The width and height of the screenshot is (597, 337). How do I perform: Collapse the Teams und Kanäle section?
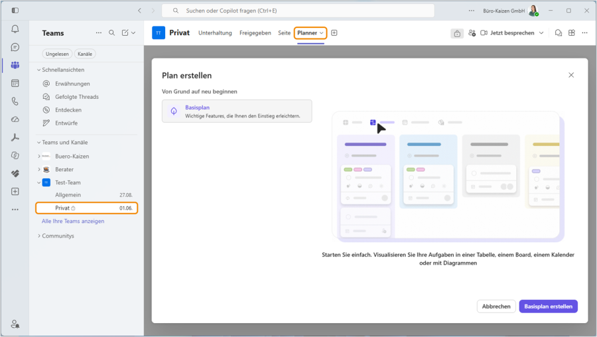click(x=38, y=143)
